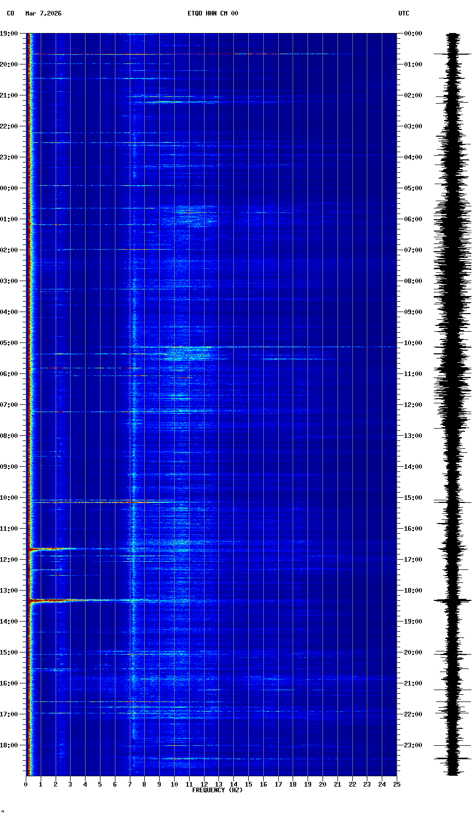This screenshot has width=475, height=817.
Task: Click the 06:00 label on right UTC axis
Action: [x=413, y=219]
